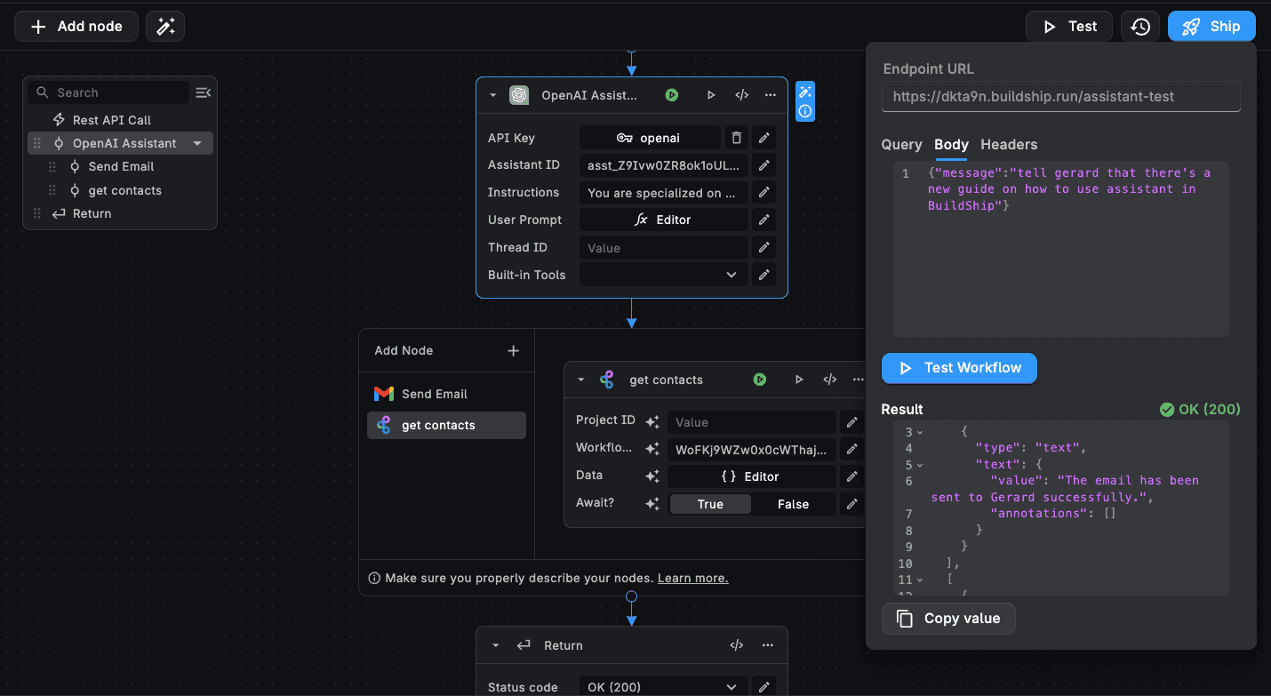This screenshot has height=696, width=1271.
Task: Click the Thread ID value input field
Action: click(x=663, y=248)
